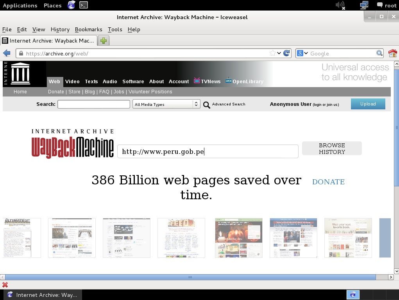Open the Bookmarks menu
Screen dimensions: 399x300
pyautogui.click(x=88, y=29)
